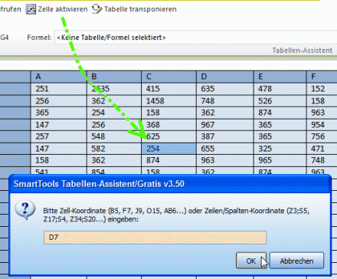Select column header E
337x279 pixels.
(x=280, y=77)
